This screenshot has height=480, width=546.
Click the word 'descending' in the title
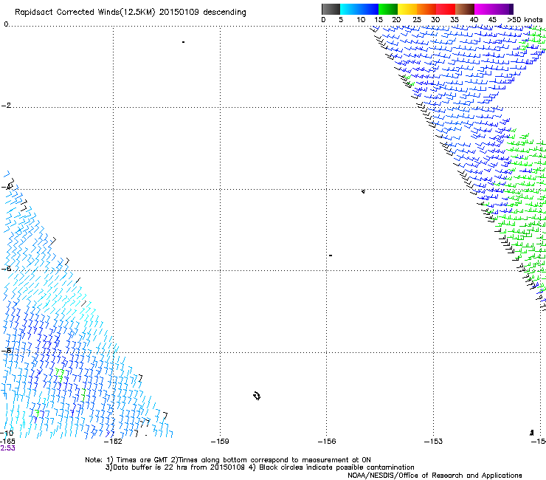pyautogui.click(x=224, y=13)
